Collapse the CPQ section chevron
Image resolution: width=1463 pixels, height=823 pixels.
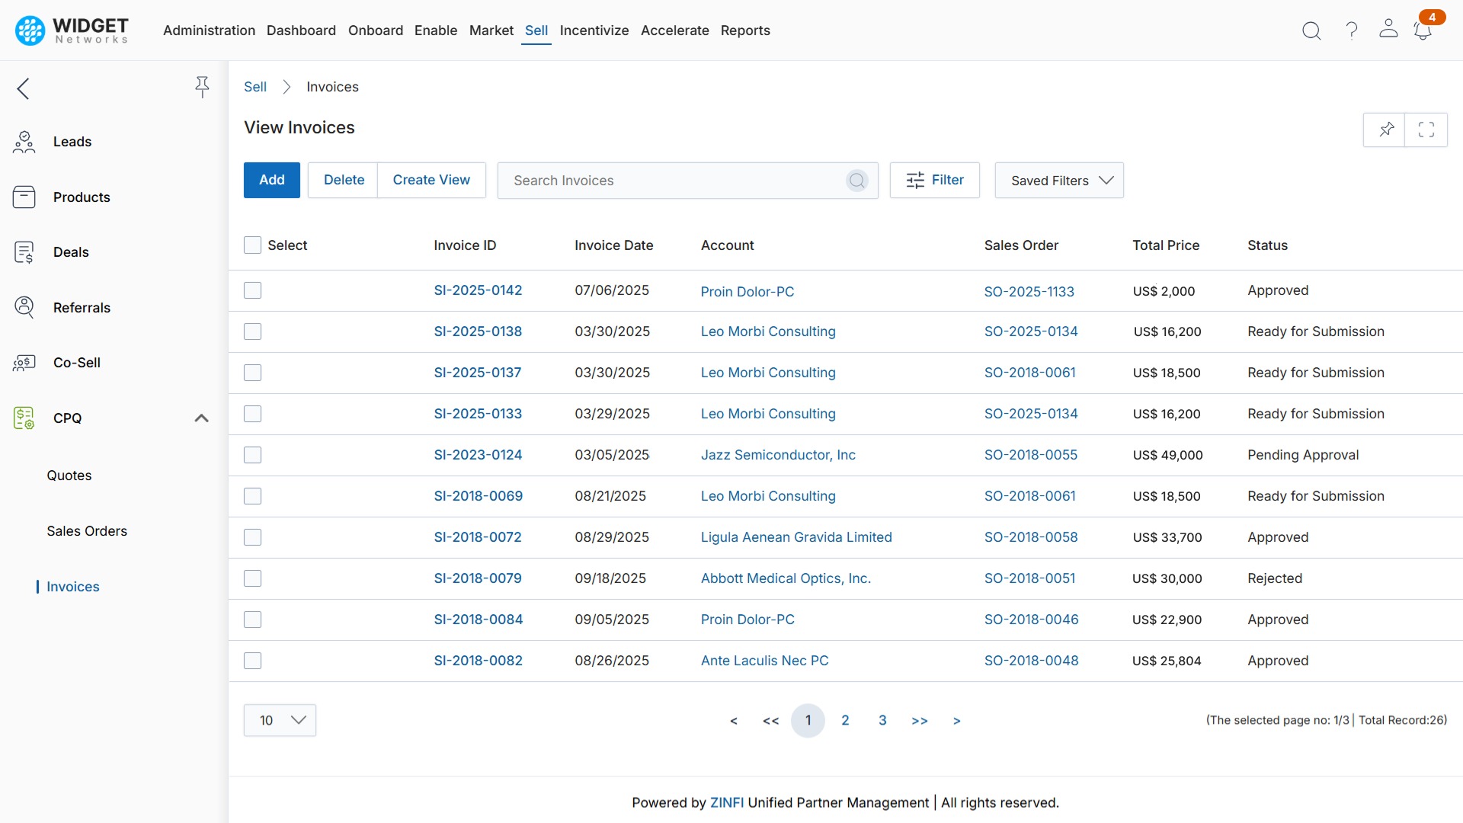click(201, 418)
